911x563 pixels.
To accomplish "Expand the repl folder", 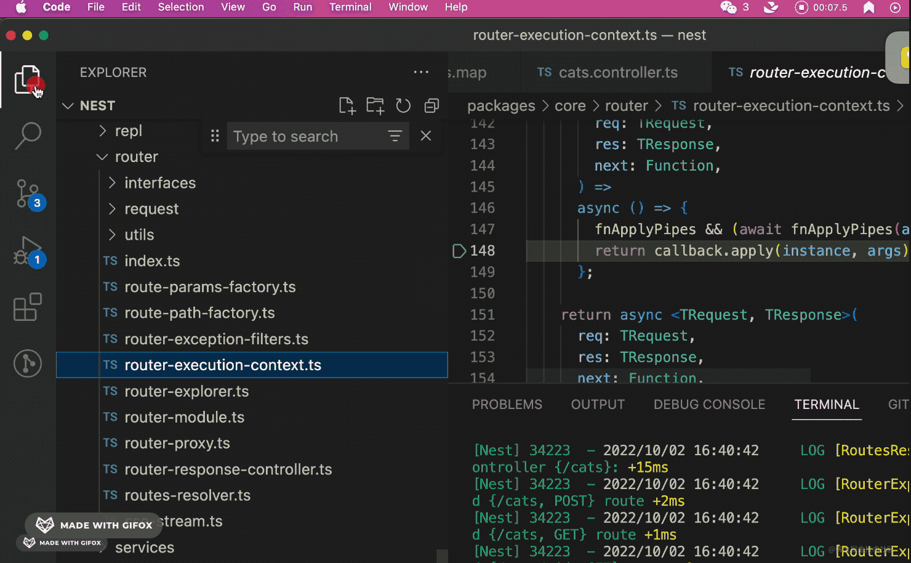I will (103, 131).
